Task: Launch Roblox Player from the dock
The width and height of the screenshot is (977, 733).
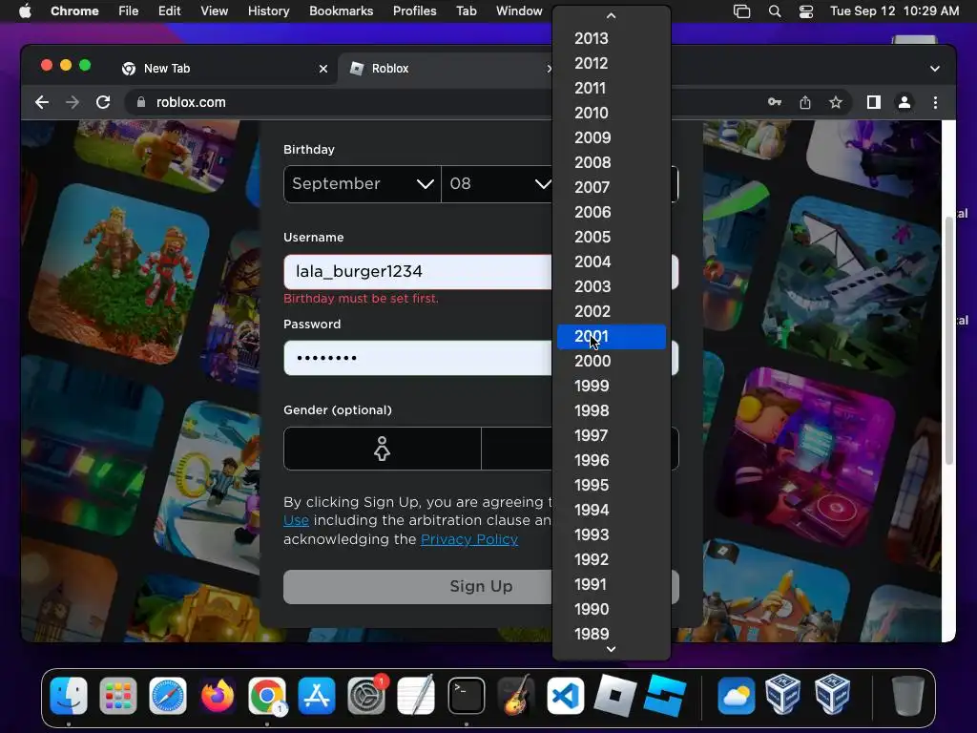Action: click(614, 695)
